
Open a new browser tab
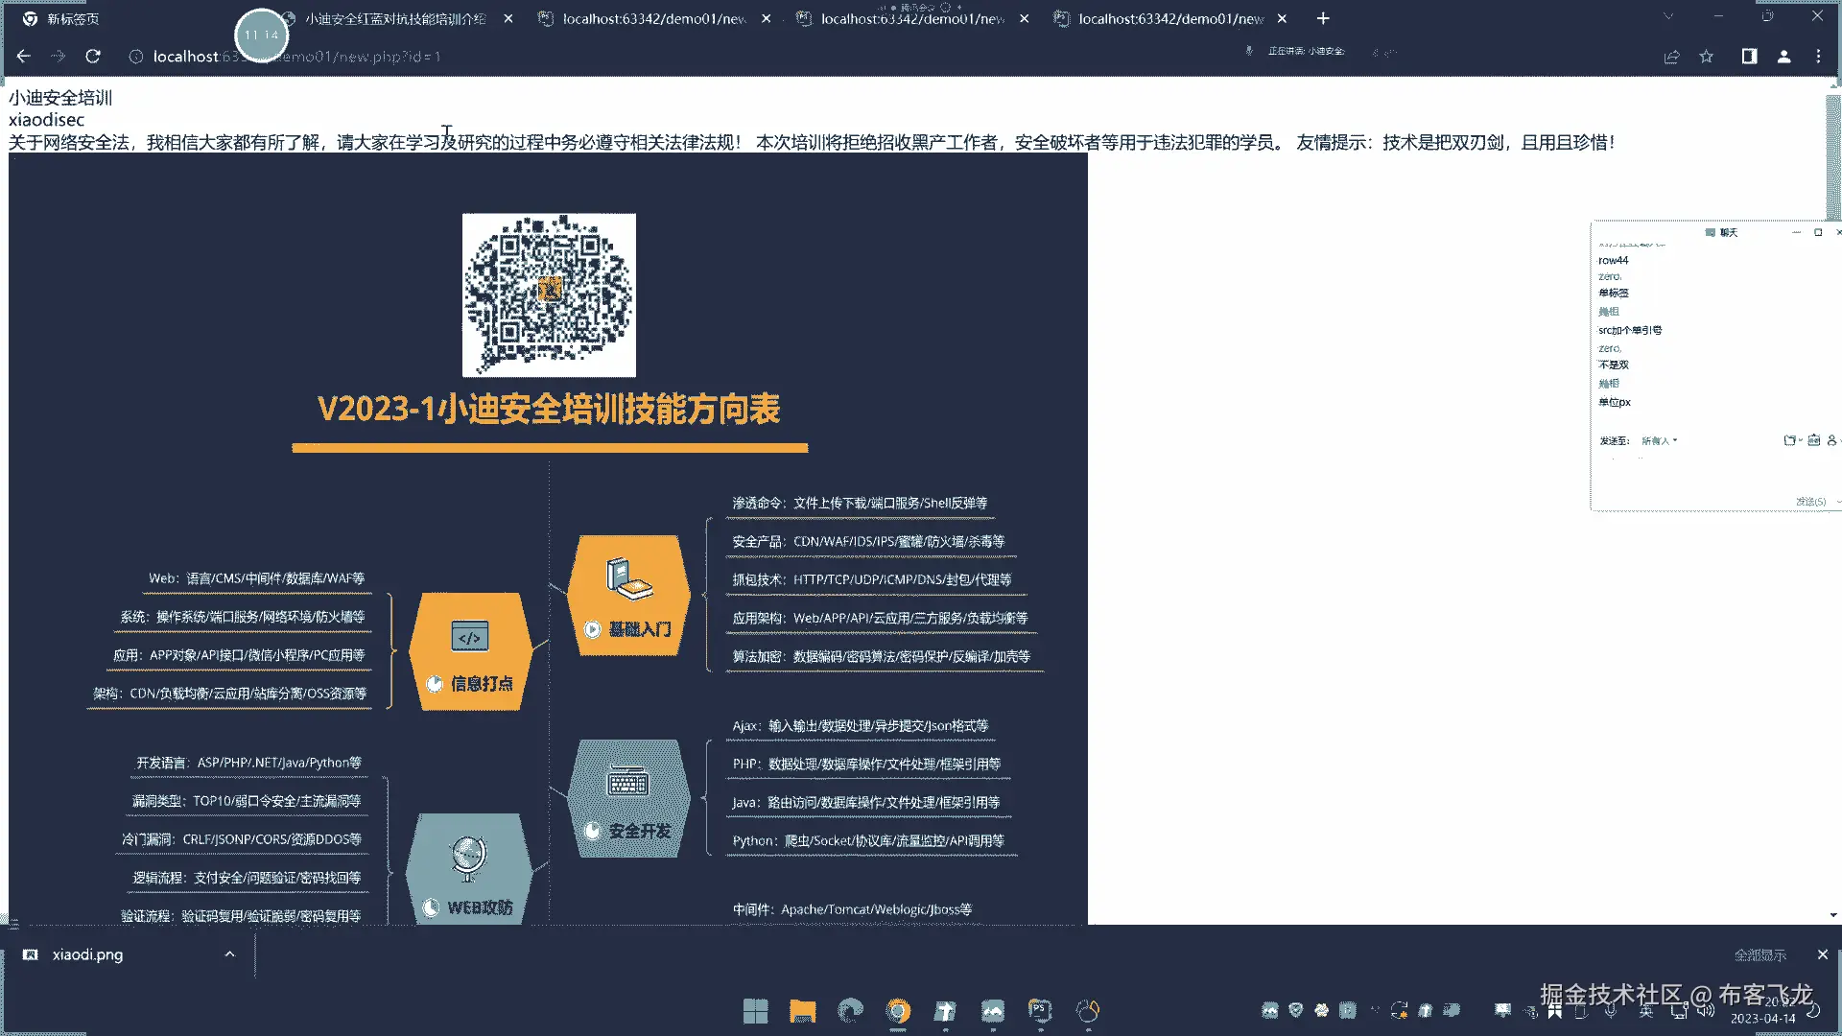(1323, 18)
